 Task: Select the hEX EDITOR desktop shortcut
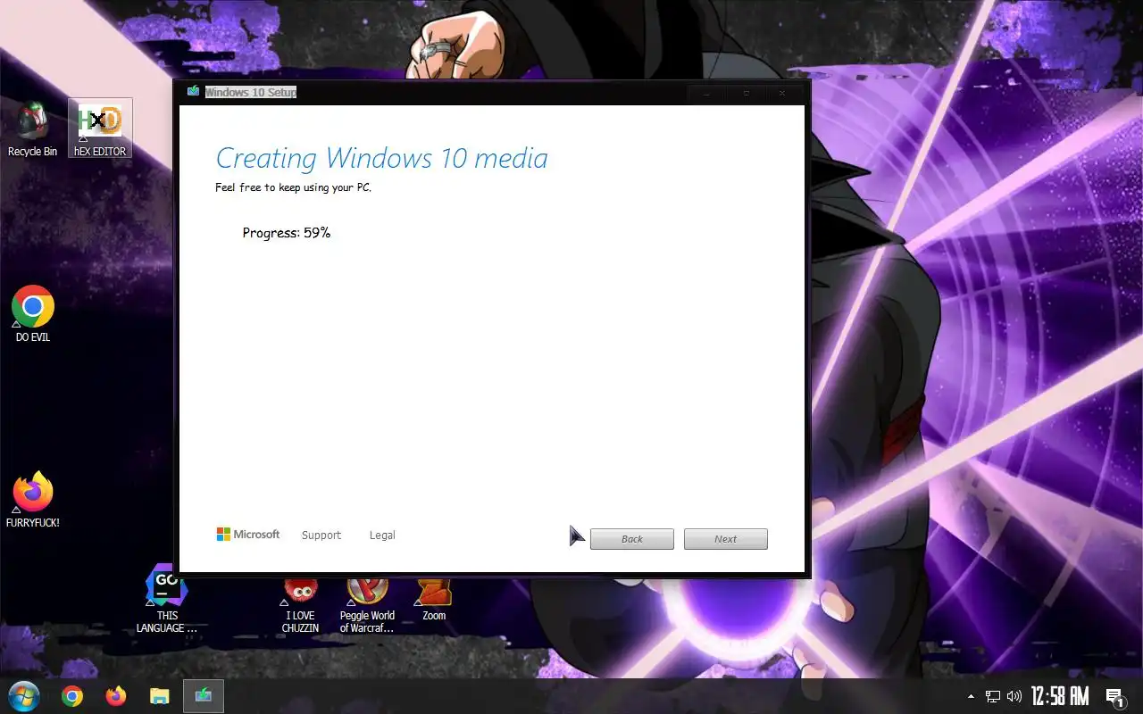pyautogui.click(x=100, y=129)
